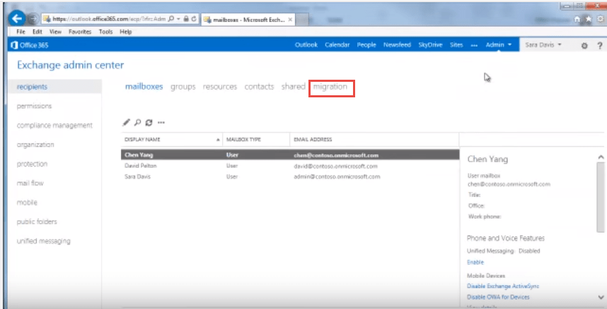The image size is (607, 309).
Task: Click the address bar lock icon
Action: pos(186,18)
